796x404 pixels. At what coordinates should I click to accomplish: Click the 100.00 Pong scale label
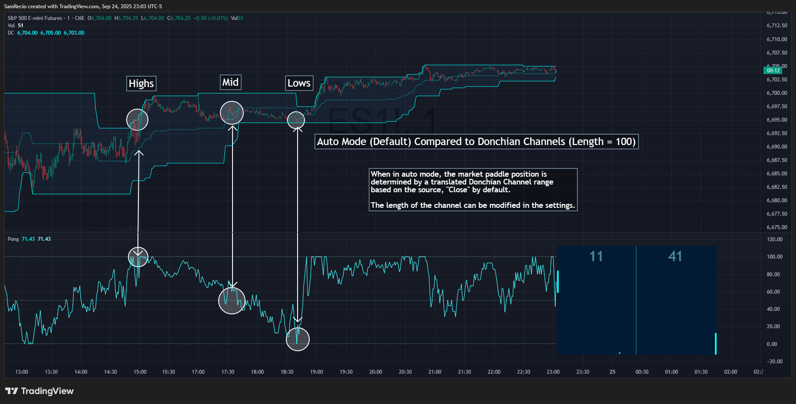(775, 257)
